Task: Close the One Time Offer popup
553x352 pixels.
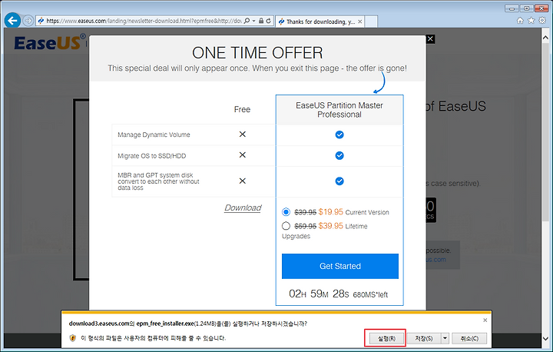Action: click(x=430, y=39)
